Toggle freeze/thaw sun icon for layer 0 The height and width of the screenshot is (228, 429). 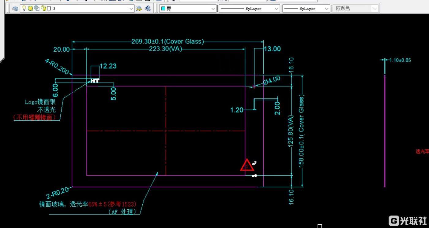(x=30, y=9)
